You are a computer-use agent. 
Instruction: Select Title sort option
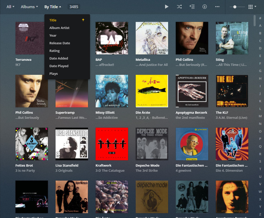[53, 20]
